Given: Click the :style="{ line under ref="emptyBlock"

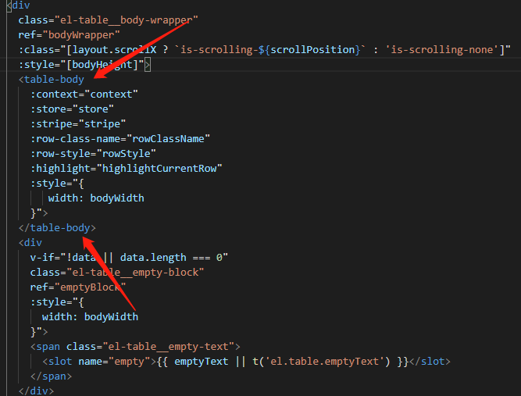Looking at the screenshot, I should coord(57,302).
